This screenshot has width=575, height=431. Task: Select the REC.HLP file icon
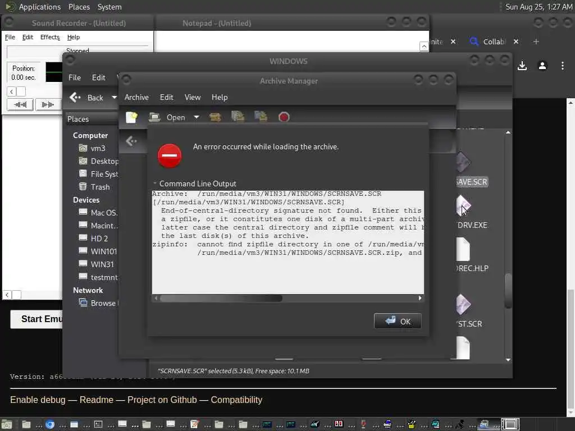[463, 249]
